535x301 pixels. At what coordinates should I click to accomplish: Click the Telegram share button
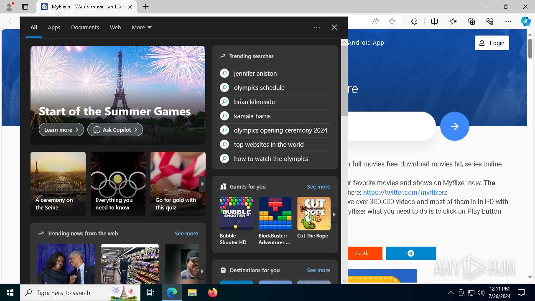coord(411,253)
